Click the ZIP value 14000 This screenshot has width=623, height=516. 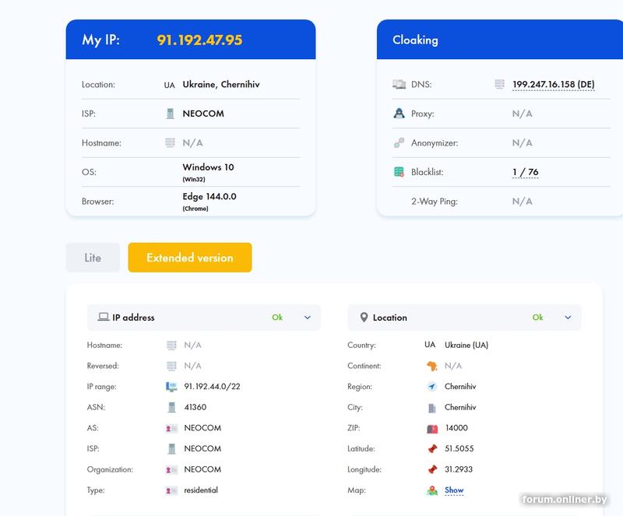click(x=456, y=428)
